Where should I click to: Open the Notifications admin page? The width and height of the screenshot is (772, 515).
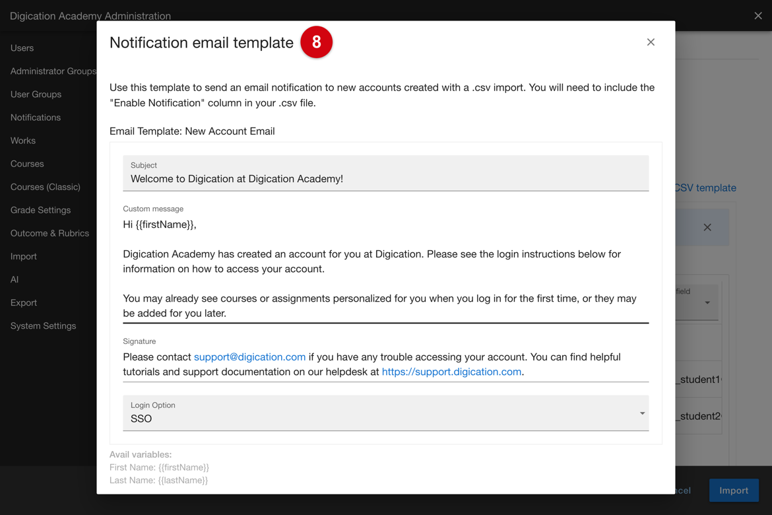[36, 118]
